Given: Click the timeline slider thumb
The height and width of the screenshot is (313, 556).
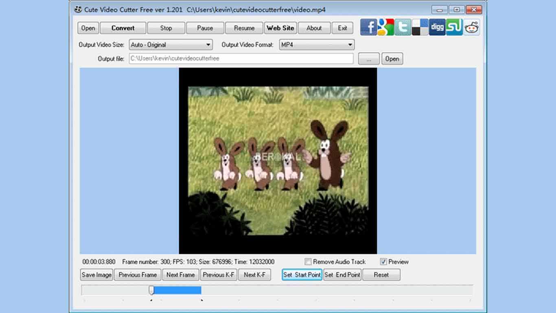Looking at the screenshot, I should (151, 290).
